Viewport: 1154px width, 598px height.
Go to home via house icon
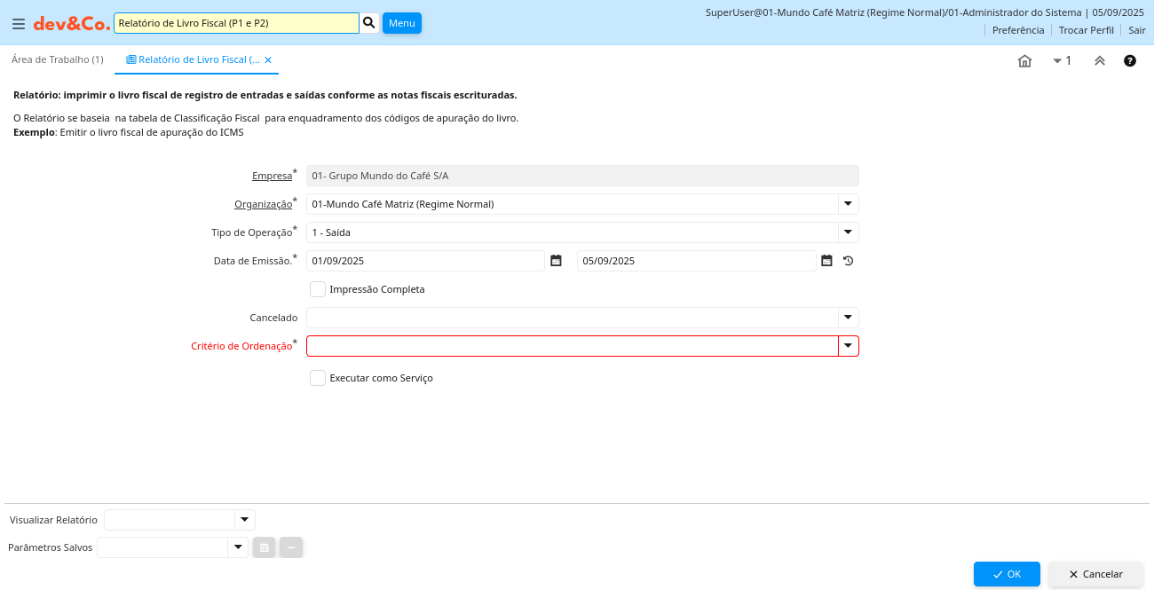click(x=1024, y=61)
